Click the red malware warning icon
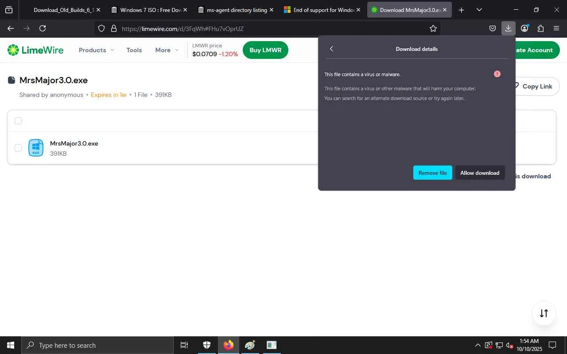This screenshot has width=567, height=354. point(497,74)
